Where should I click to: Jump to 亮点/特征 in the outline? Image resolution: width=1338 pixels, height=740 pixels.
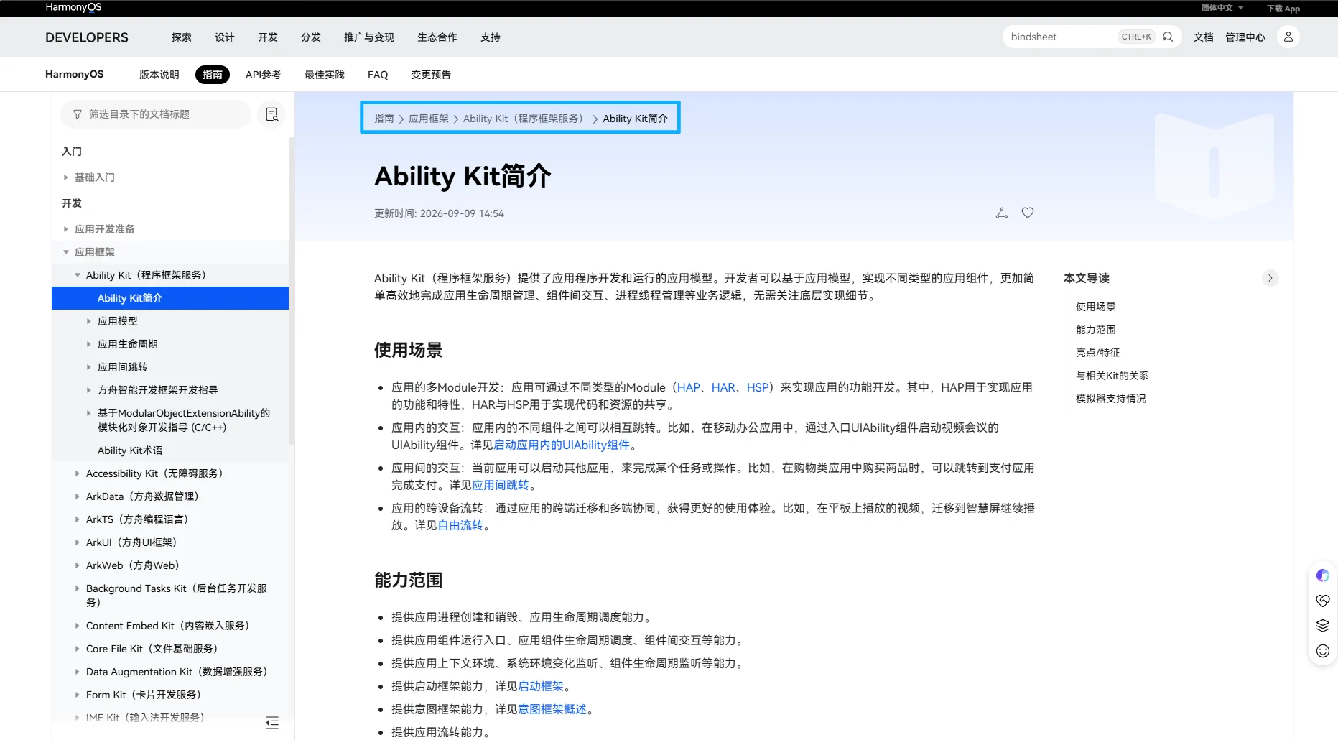coord(1097,353)
